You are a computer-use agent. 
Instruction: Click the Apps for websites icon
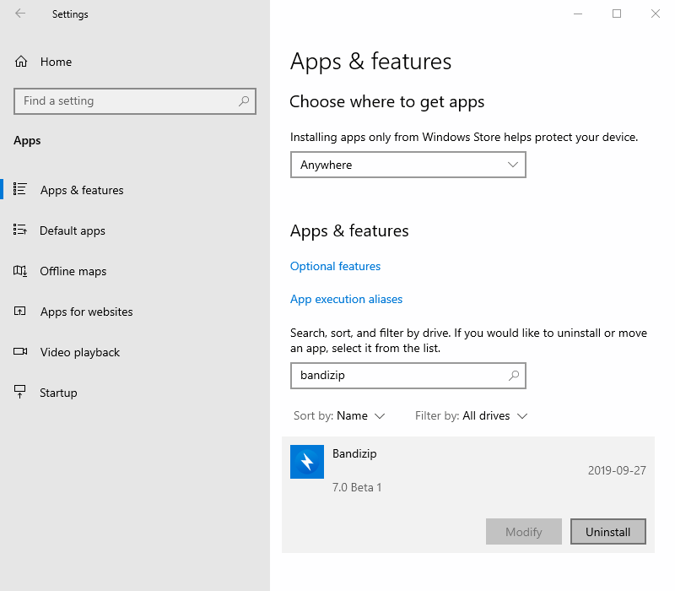(x=21, y=312)
